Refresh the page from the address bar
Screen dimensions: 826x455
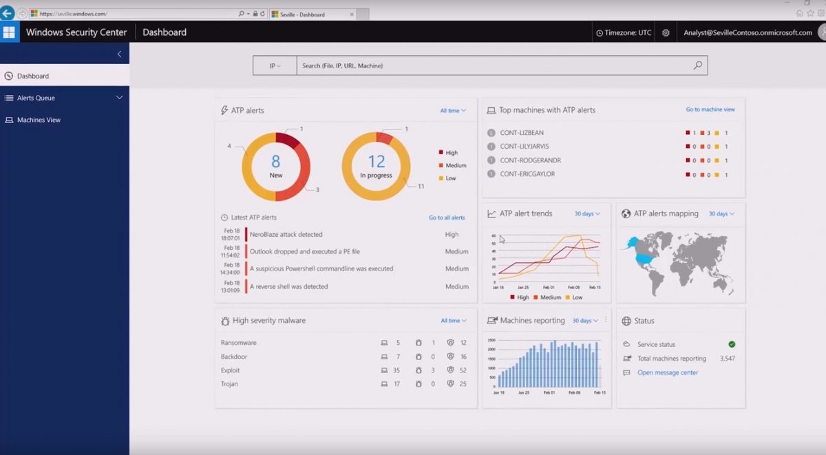(262, 14)
